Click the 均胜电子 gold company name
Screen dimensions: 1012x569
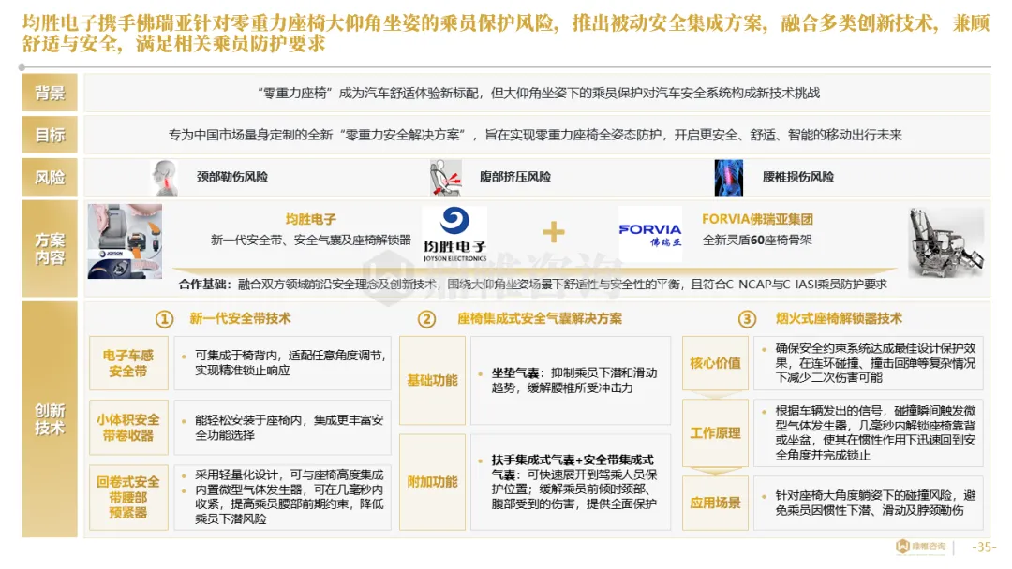point(310,220)
